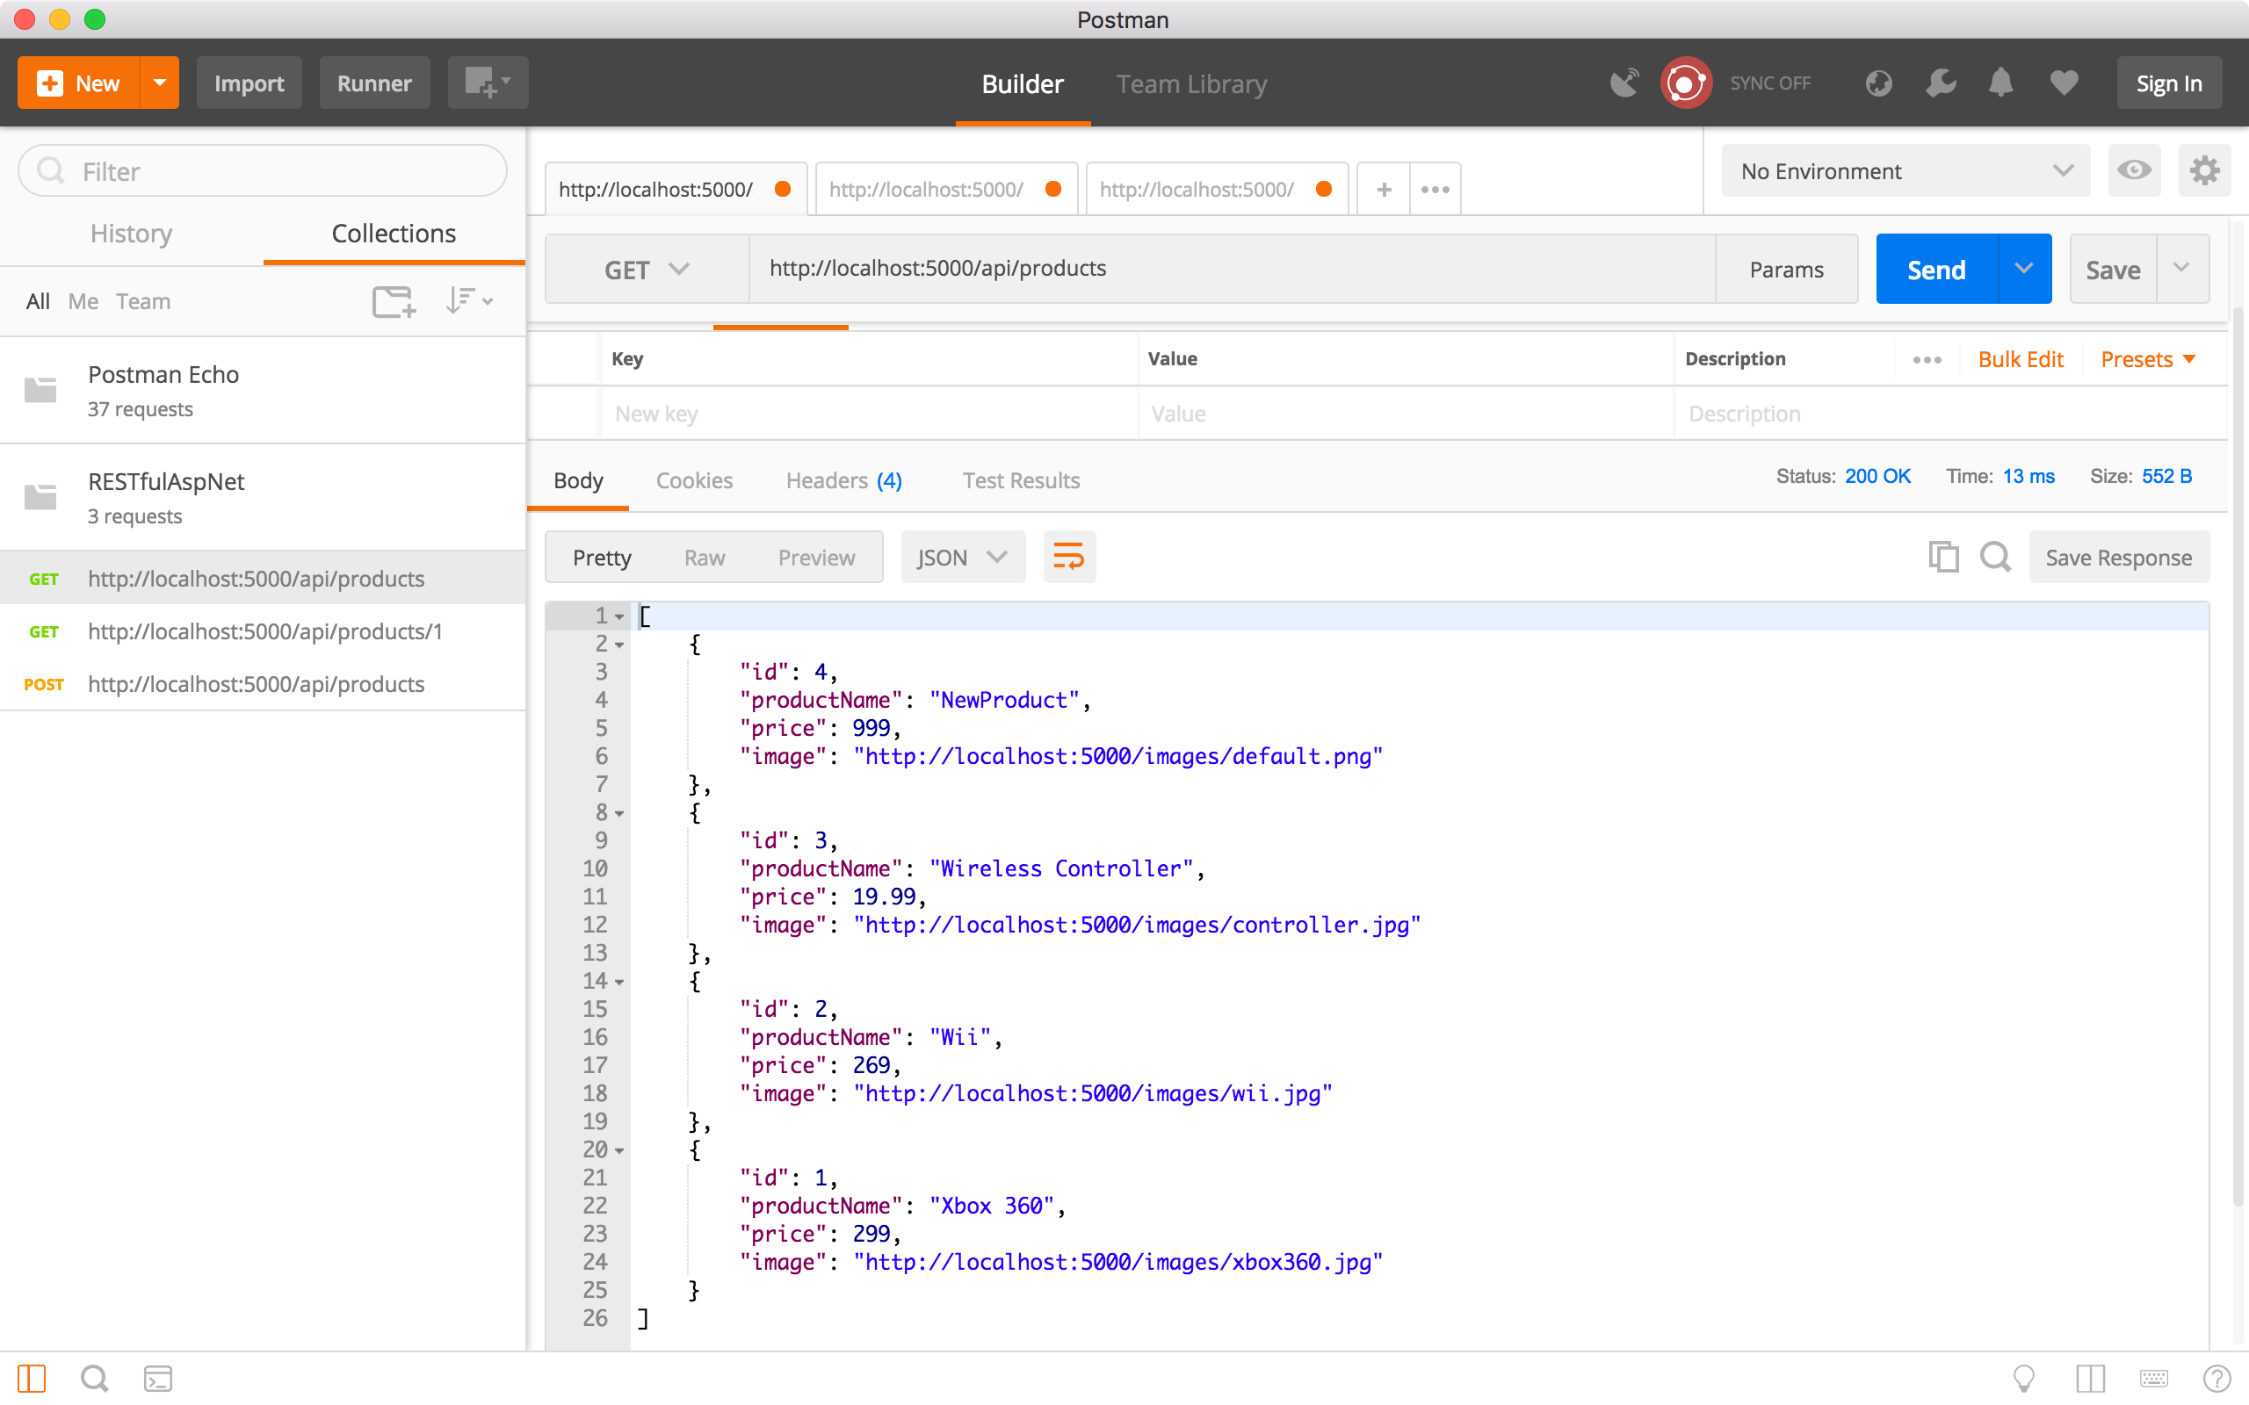Click the Filter search field
The image size is (2249, 1405).
coord(262,170)
